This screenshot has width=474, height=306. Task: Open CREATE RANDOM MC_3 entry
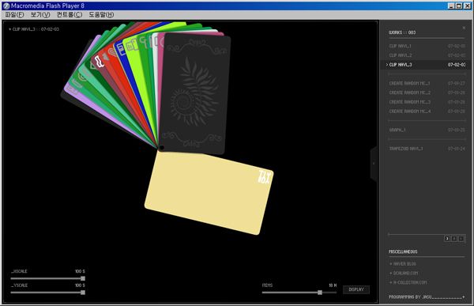point(427,102)
